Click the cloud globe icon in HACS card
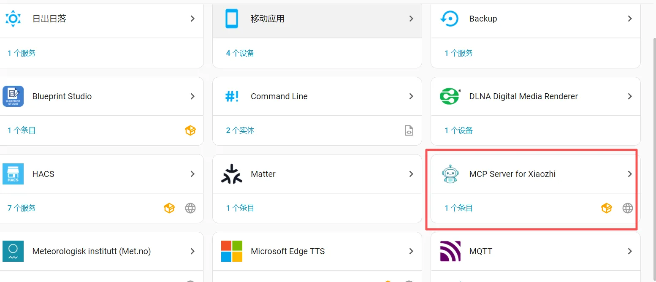The height and width of the screenshot is (282, 656). 190,208
